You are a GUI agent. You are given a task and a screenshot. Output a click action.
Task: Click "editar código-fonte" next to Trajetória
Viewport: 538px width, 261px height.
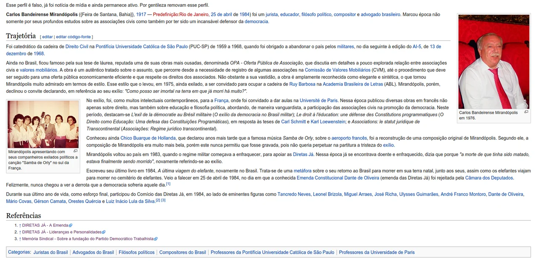point(73,37)
